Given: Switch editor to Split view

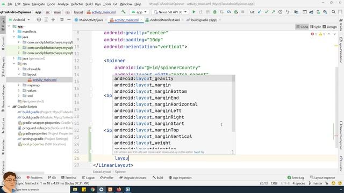Looking at the screenshot, I should coord(316,27).
